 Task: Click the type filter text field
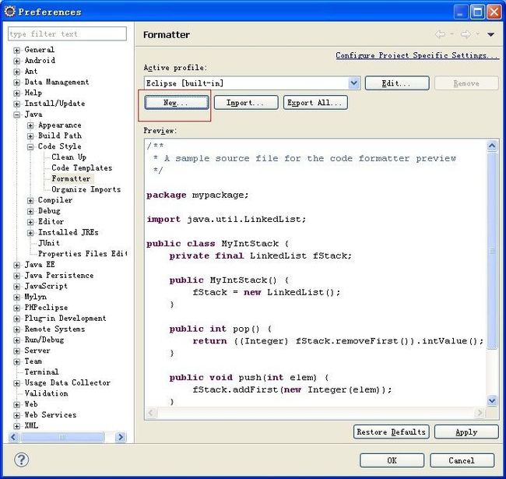pos(67,34)
